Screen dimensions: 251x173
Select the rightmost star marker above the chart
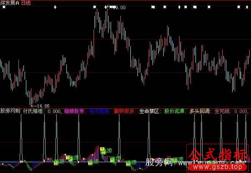click(239, 7)
